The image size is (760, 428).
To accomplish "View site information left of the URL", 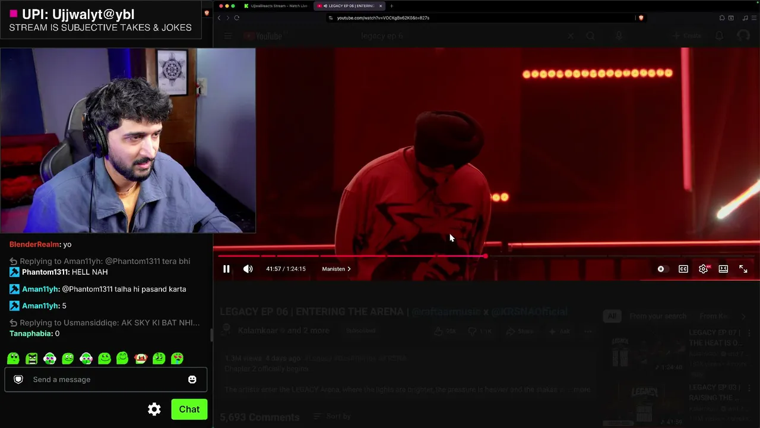I will click(x=331, y=18).
